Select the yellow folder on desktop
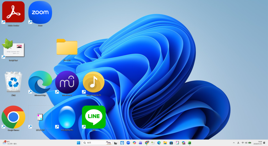The height and width of the screenshot is (146, 268). 67,47
